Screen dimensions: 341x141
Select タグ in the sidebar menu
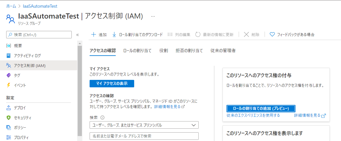click(x=39, y=75)
